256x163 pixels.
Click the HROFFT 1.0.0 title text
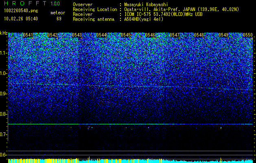pos(32,3)
